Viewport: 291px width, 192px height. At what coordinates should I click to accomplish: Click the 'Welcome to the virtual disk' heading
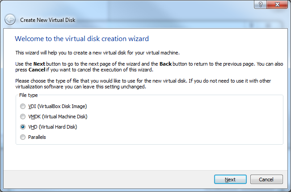(82, 39)
